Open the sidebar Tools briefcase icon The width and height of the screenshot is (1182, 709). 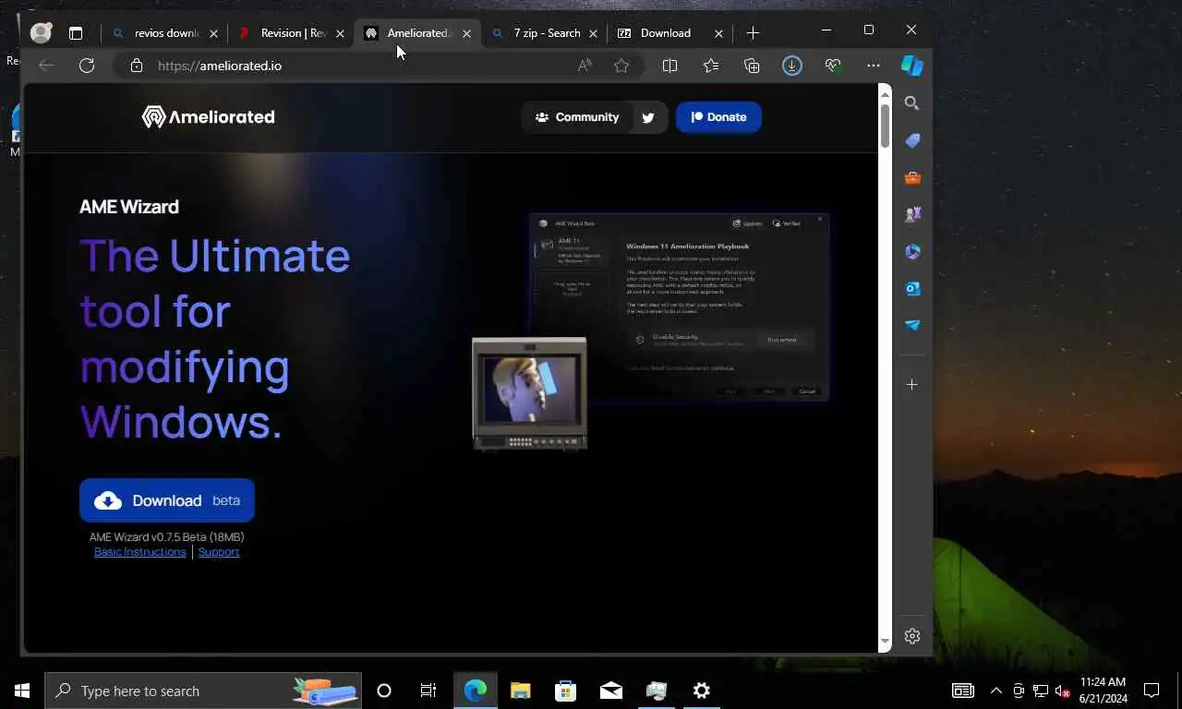pos(912,177)
